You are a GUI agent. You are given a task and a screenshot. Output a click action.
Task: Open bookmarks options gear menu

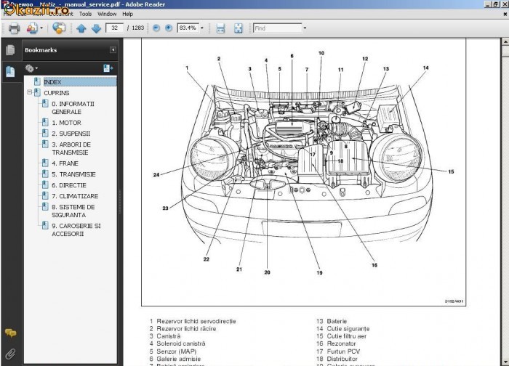(31, 68)
